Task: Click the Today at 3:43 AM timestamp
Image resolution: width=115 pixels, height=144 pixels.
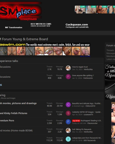Action: [79, 123]
